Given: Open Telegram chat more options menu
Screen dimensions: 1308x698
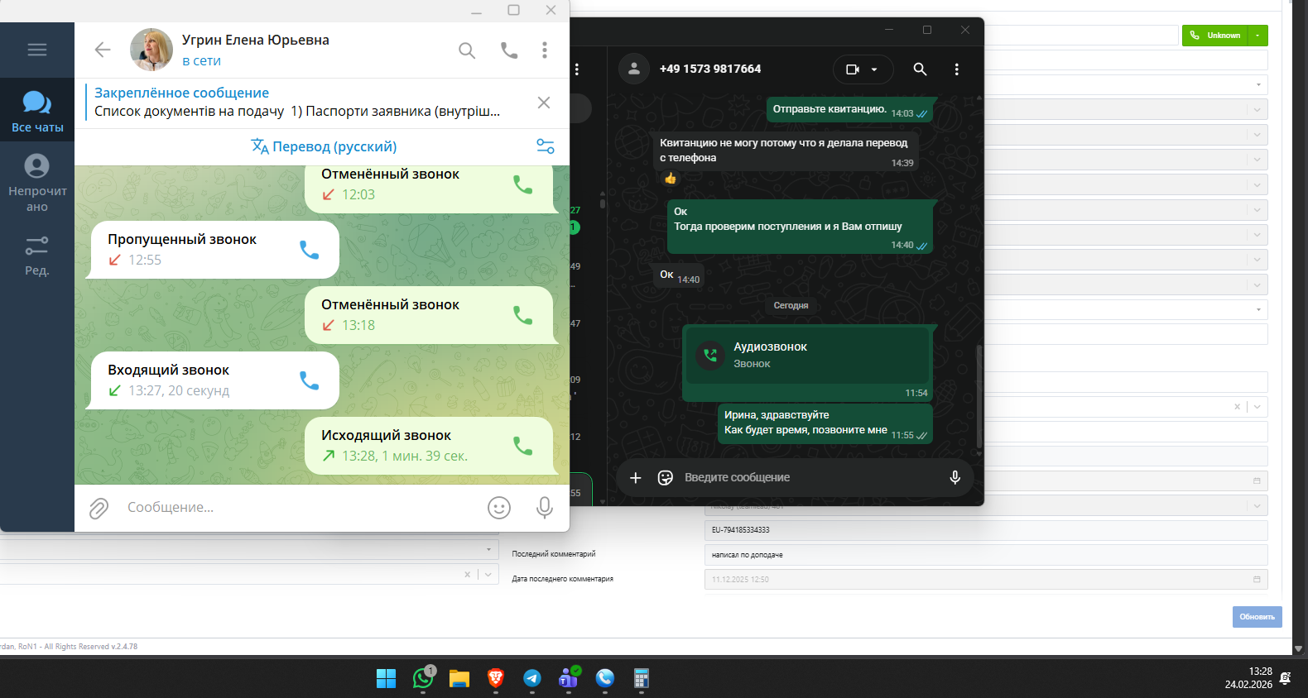Looking at the screenshot, I should 545,50.
